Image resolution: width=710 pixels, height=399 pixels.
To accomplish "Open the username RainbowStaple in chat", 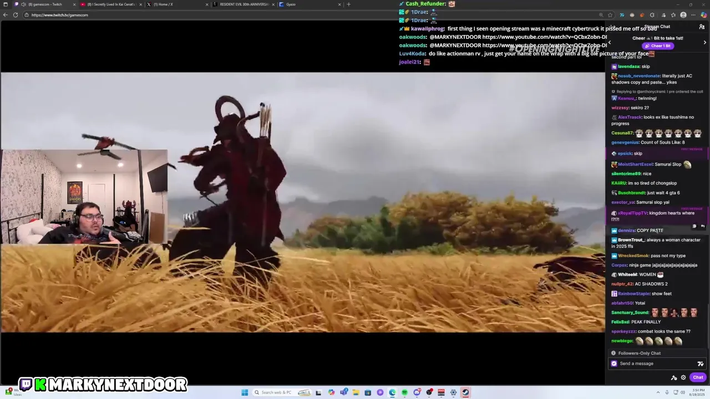I will click(x=633, y=294).
